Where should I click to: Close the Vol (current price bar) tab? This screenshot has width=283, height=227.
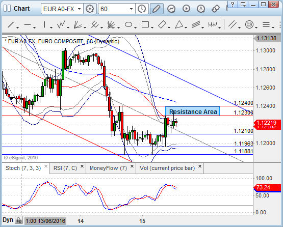click(x=200, y=166)
